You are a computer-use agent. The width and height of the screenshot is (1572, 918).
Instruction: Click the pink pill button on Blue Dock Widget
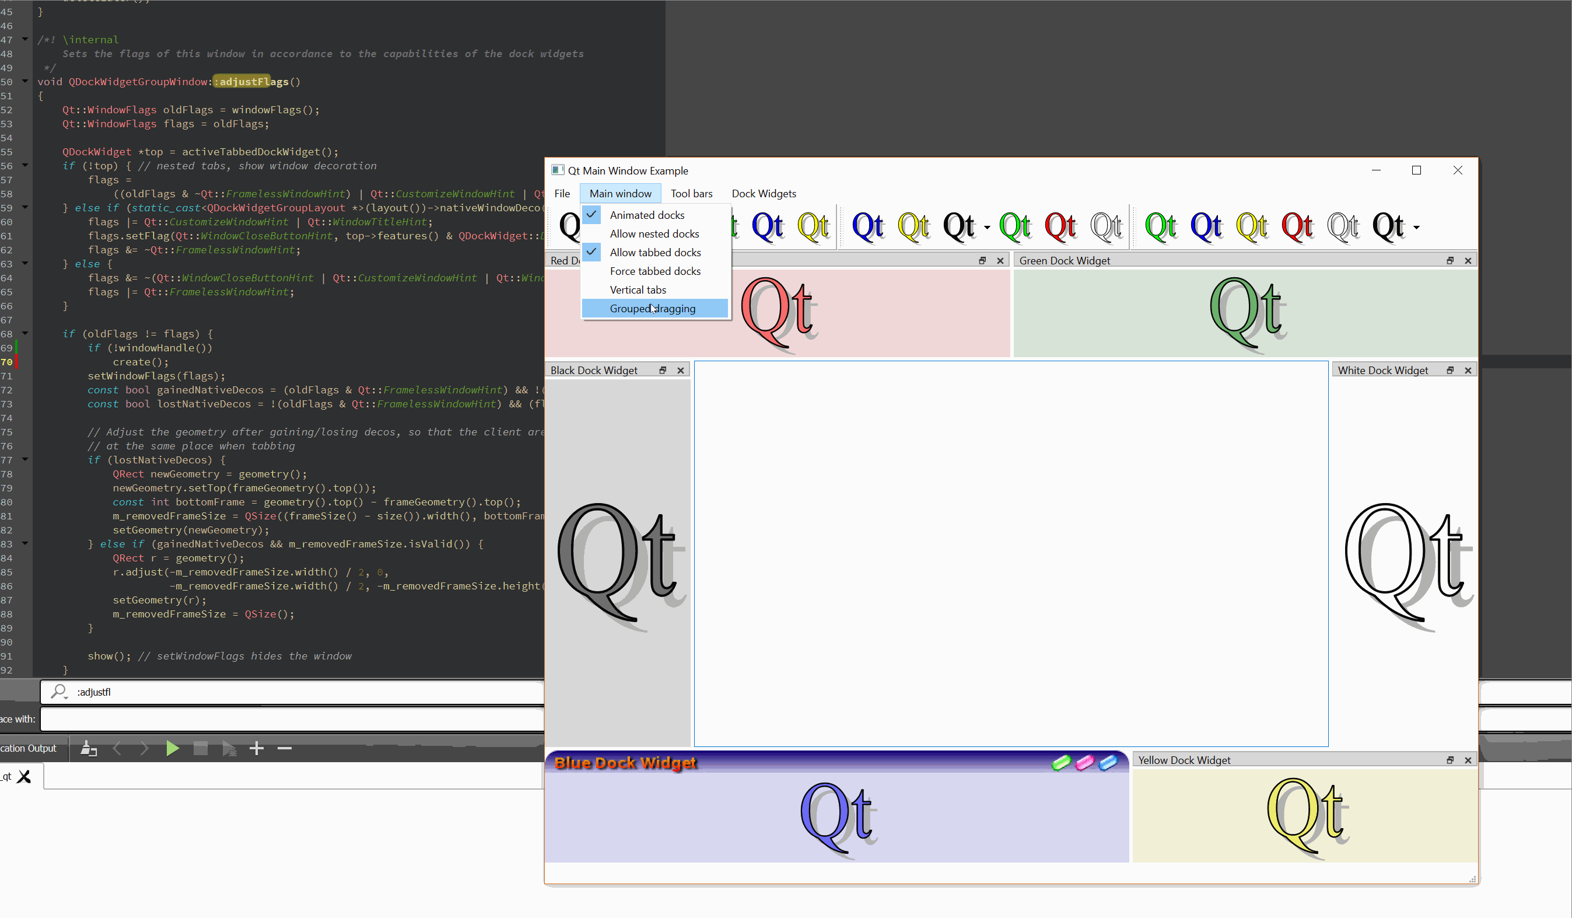point(1085,763)
